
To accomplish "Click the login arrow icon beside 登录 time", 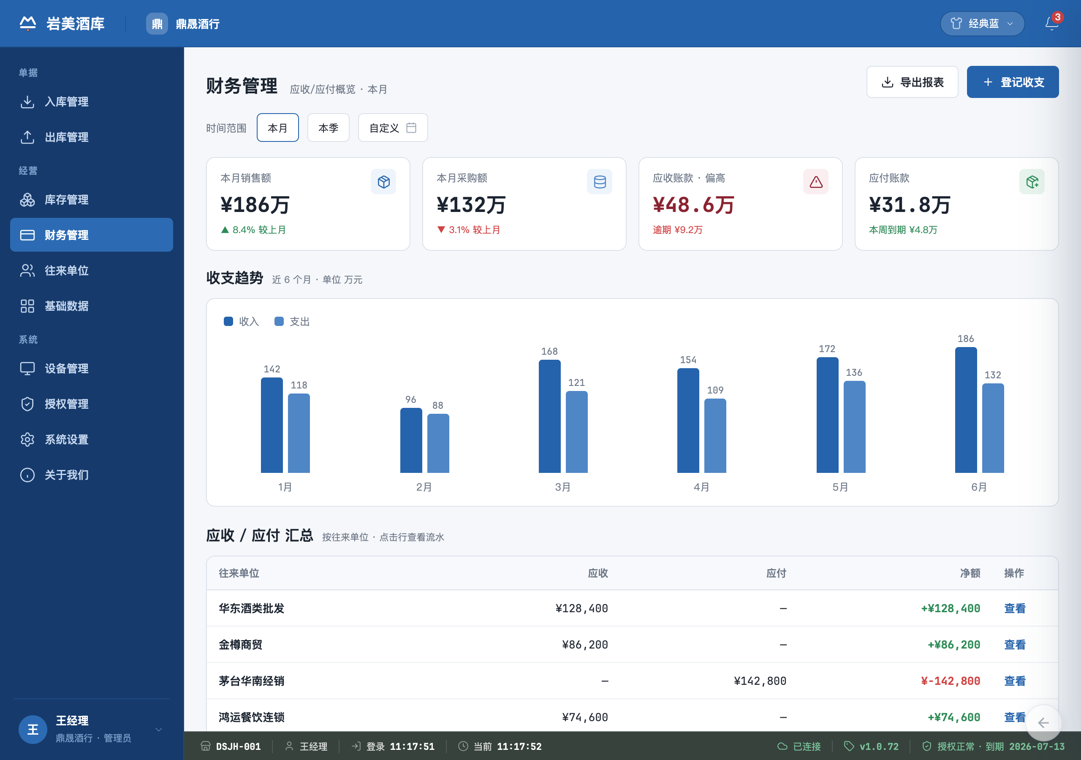I will point(356,746).
